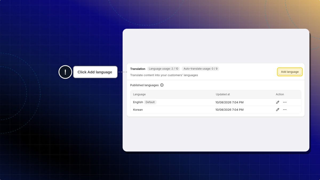Click the Add language button
The width and height of the screenshot is (320, 180).
(290, 72)
